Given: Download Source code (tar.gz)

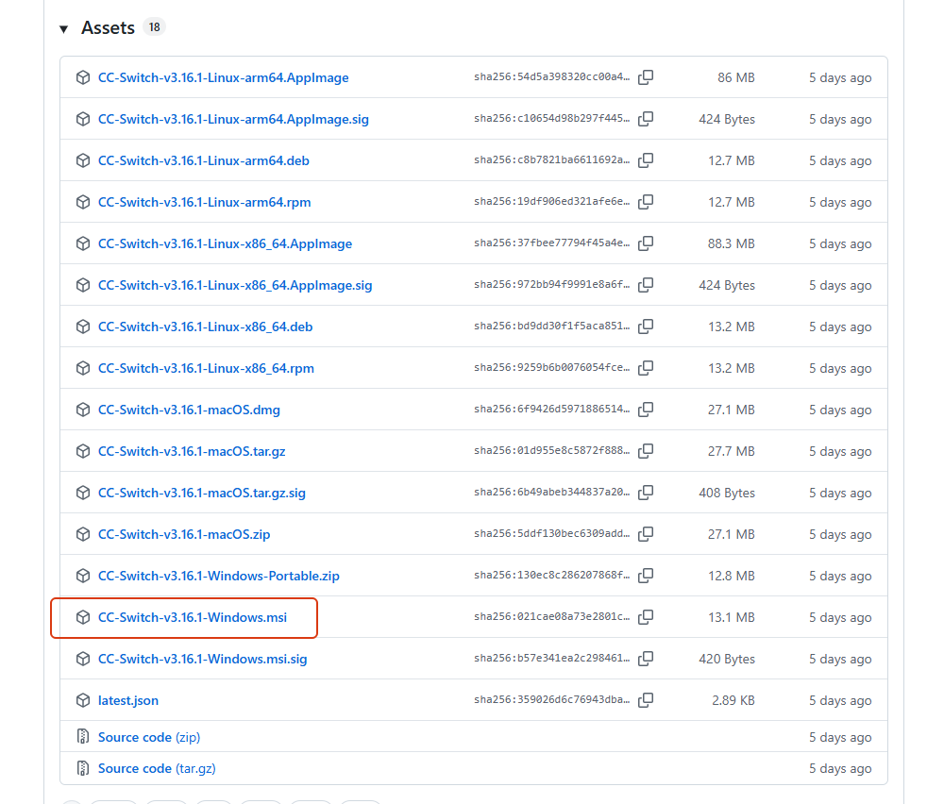Looking at the screenshot, I should point(157,768).
